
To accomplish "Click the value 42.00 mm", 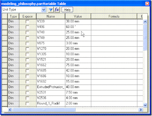I will (78, 71).
